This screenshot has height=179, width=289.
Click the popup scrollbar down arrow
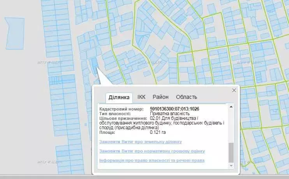click(231, 165)
